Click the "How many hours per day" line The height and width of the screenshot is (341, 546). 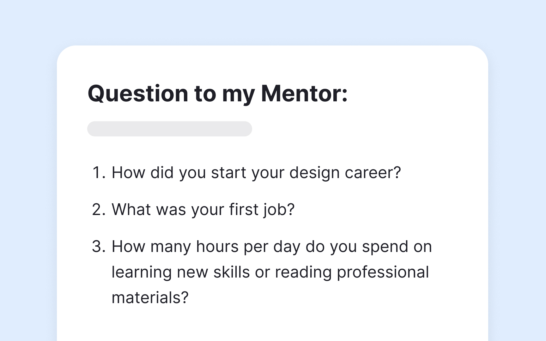coord(271,247)
